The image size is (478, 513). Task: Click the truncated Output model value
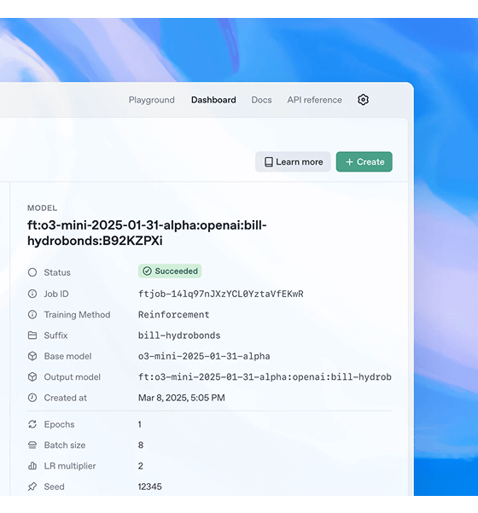pos(265,377)
